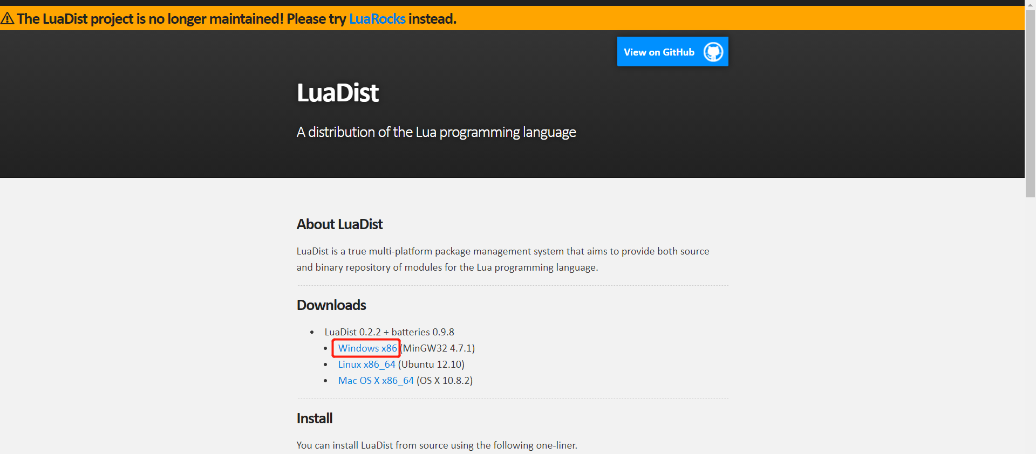Open the LuaRocks link in the banner

(377, 18)
